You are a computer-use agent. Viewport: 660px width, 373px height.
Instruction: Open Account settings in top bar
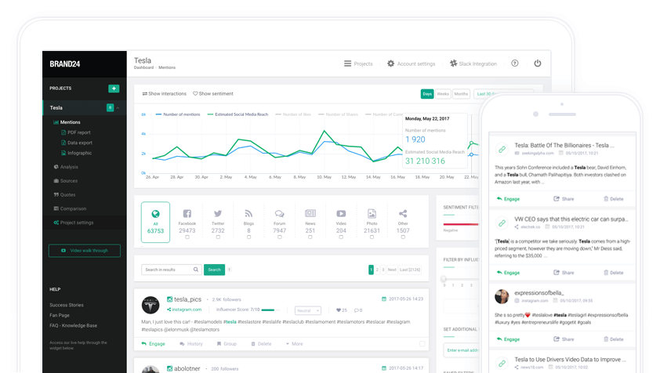[412, 63]
